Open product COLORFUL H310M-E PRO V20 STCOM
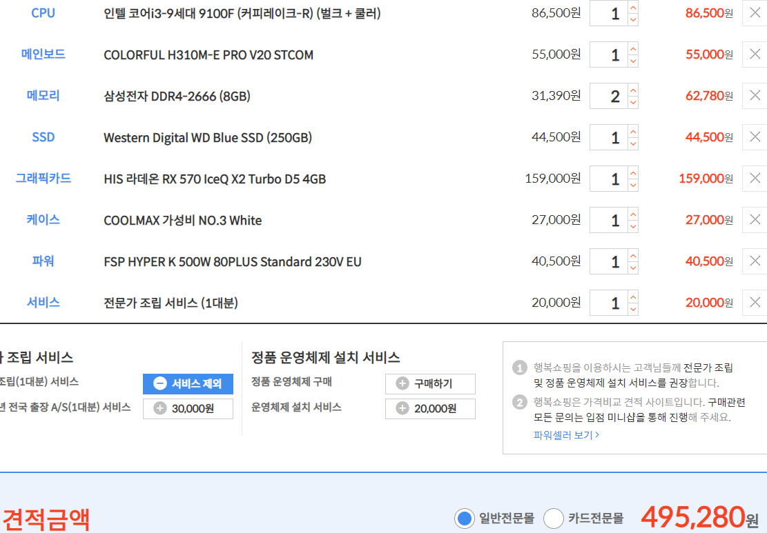Viewport: 767px width, 533px height. coord(208,54)
